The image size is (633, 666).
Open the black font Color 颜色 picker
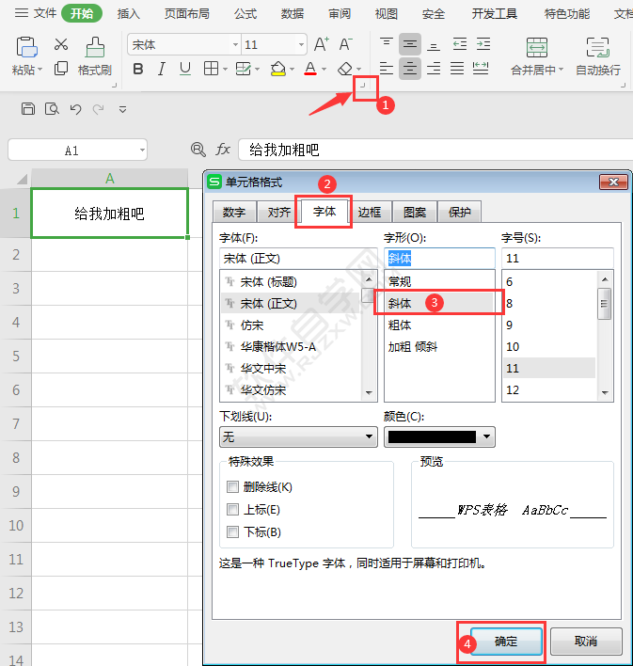pyautogui.click(x=439, y=436)
